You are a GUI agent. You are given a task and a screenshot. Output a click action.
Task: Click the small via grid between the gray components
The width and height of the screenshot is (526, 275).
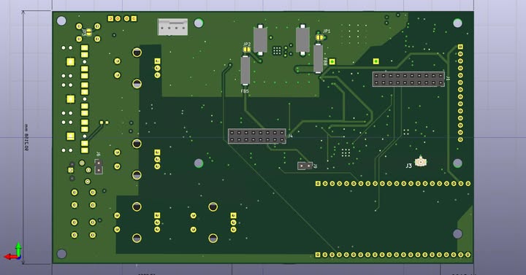click(x=277, y=50)
